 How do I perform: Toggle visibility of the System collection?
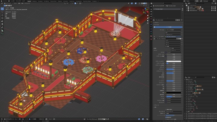point(213,7)
